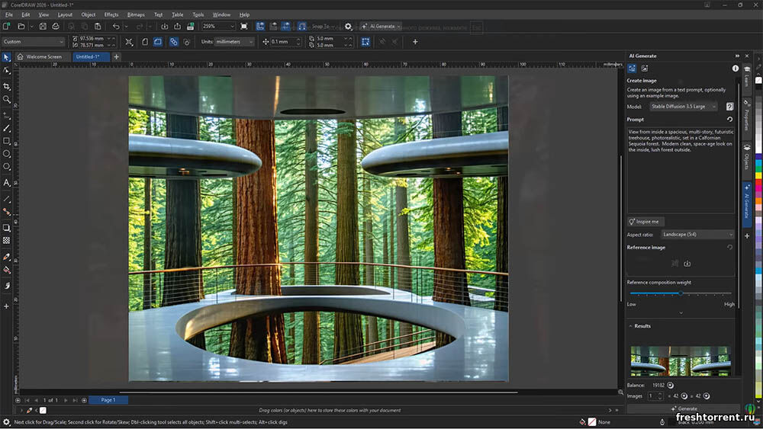The height and width of the screenshot is (429, 763).
Task: Select the Rectangle tool in toolbox
Action: pos(7,141)
